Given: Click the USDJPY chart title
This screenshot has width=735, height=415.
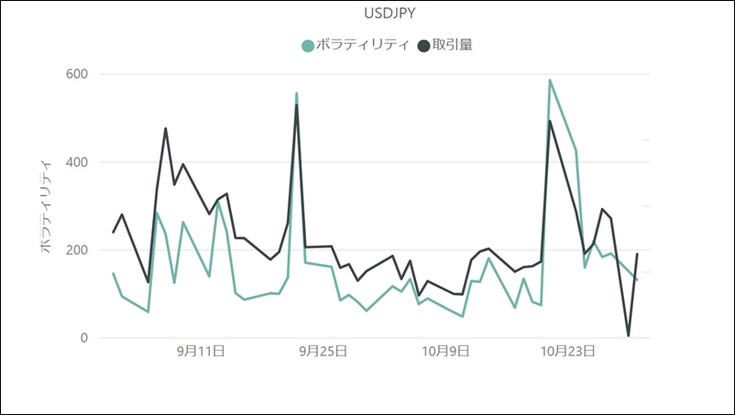Looking at the screenshot, I should 389,13.
